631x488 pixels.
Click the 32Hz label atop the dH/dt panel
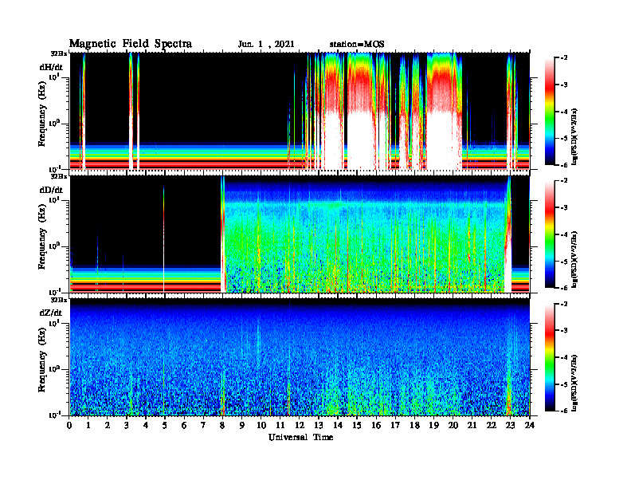pos(59,53)
